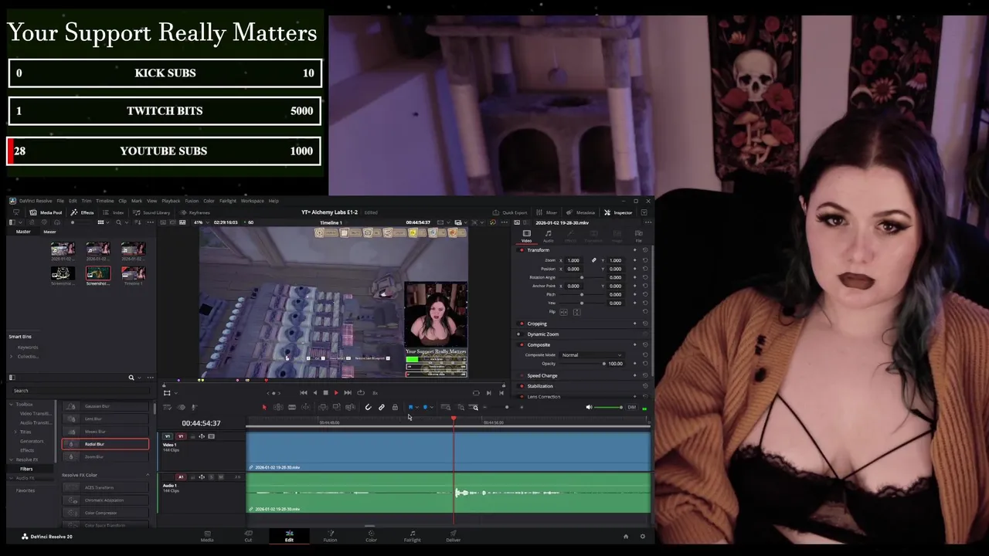Select the arrow Selection Mode tool
The image size is (989, 556).
[x=264, y=407]
